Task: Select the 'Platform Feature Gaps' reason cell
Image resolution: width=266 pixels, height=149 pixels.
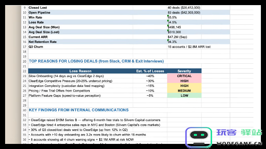Action: click(x=80, y=96)
